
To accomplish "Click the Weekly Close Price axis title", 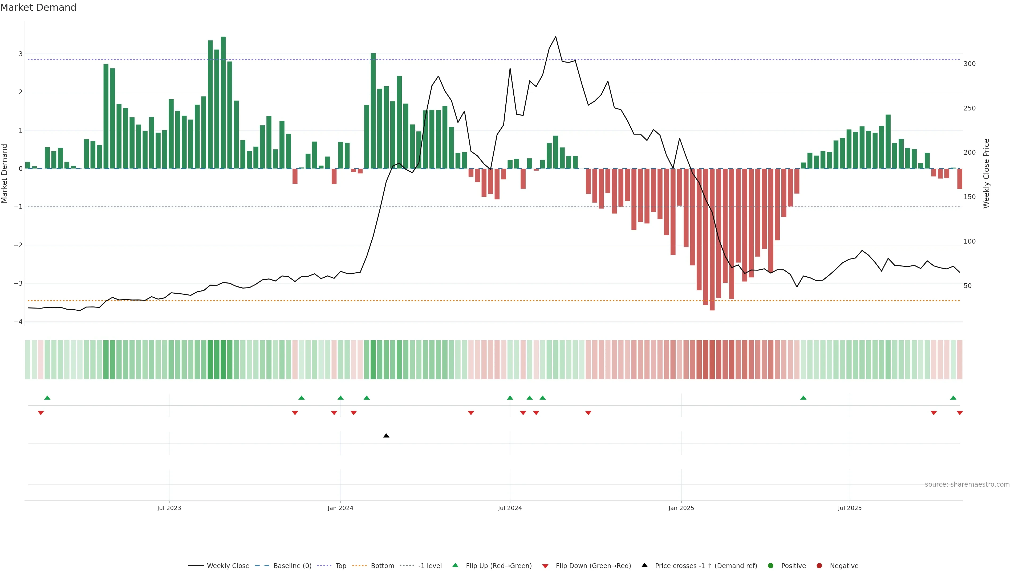I will pos(987,173).
